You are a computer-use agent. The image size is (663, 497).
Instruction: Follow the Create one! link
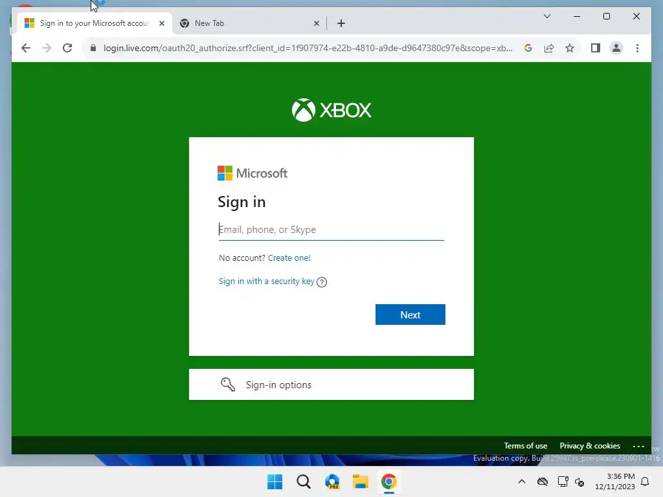(x=289, y=258)
